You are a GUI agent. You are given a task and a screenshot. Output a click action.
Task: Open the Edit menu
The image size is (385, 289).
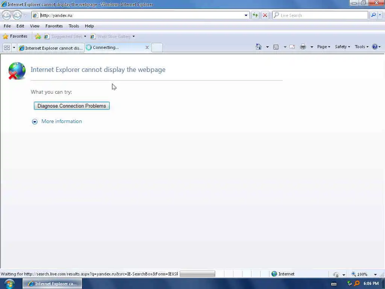(20, 26)
